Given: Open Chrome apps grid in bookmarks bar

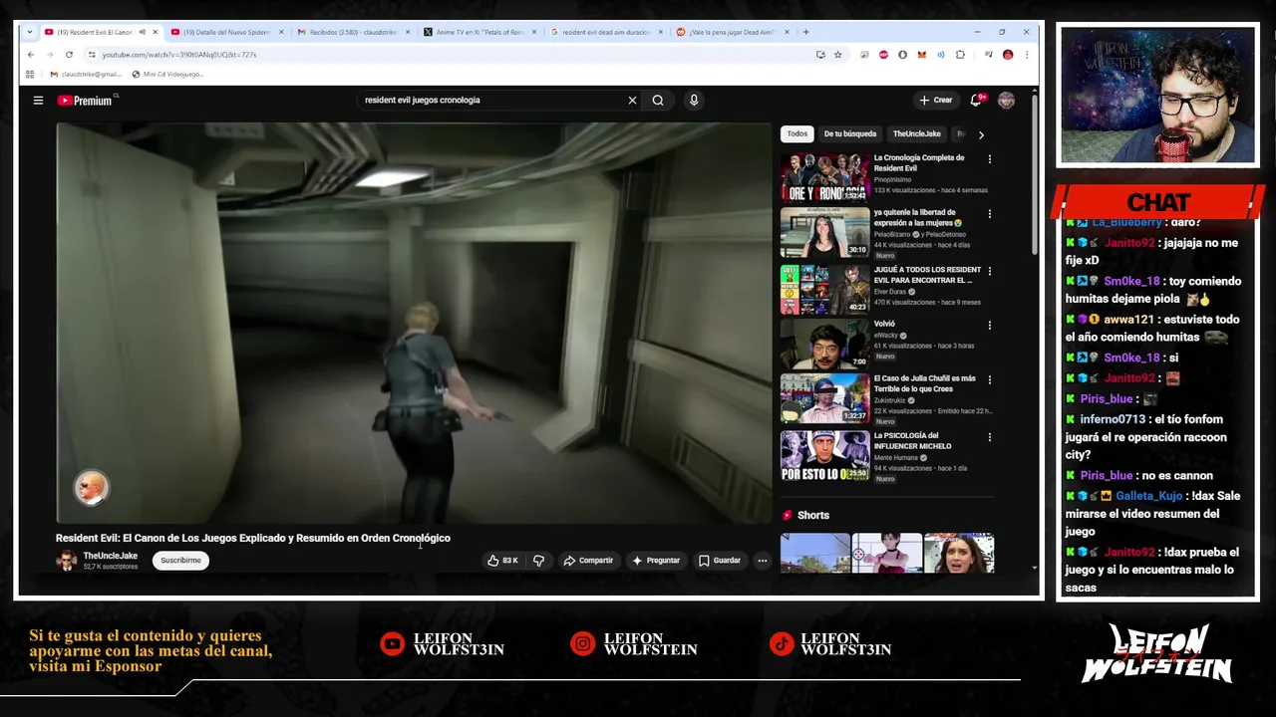Looking at the screenshot, I should coord(30,74).
